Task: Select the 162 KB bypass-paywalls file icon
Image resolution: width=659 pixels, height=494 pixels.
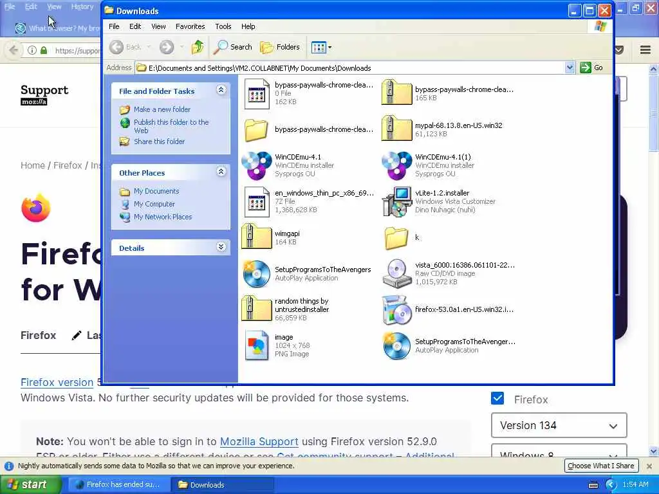Action: tap(257, 94)
